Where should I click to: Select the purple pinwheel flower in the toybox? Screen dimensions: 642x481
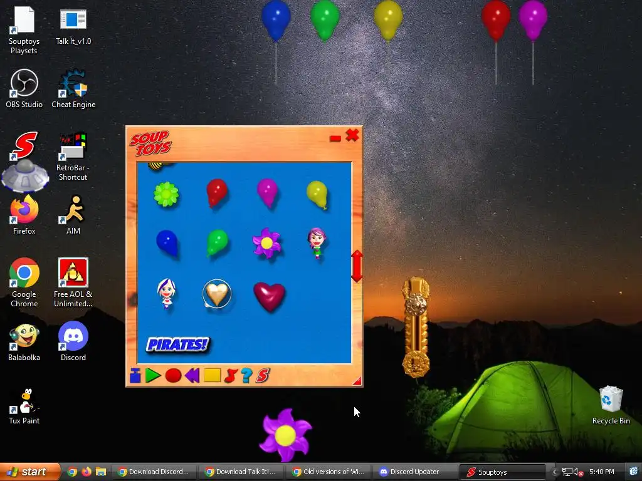click(x=267, y=243)
